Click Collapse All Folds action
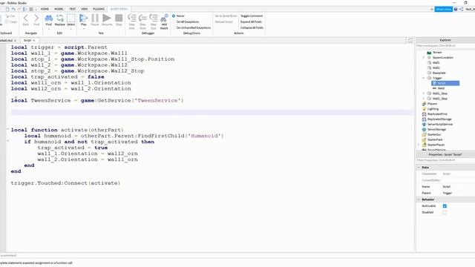Screen dimensions: 475x267 click(252, 27)
